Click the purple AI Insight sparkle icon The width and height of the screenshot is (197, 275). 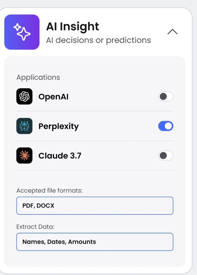tap(22, 32)
